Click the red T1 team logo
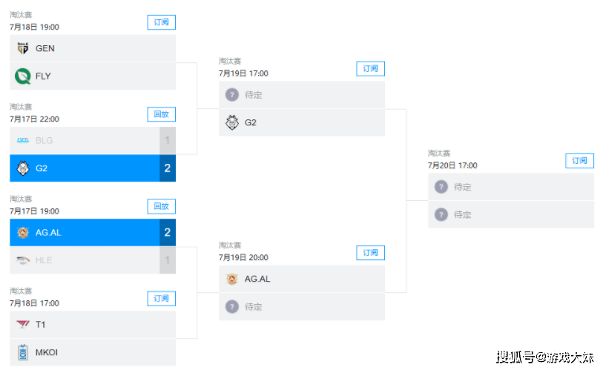This screenshot has width=606, height=370. (23, 325)
